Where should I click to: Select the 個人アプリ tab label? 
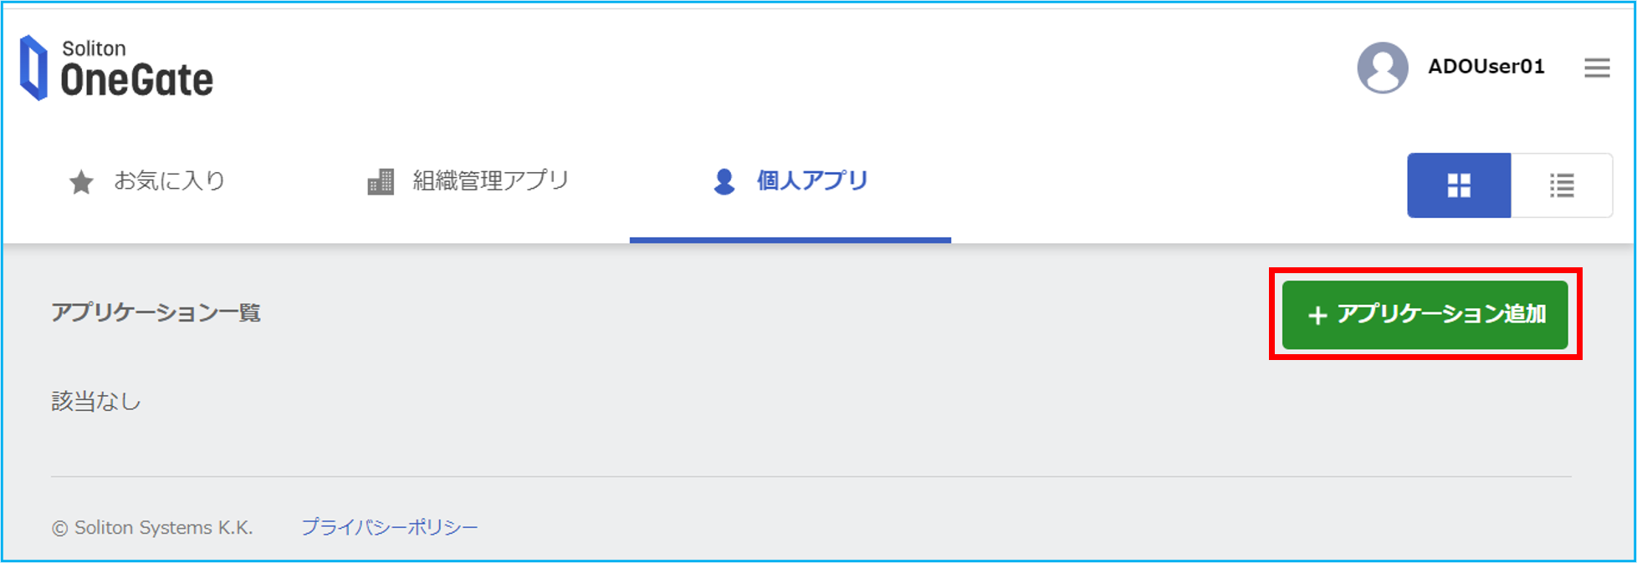(x=812, y=180)
